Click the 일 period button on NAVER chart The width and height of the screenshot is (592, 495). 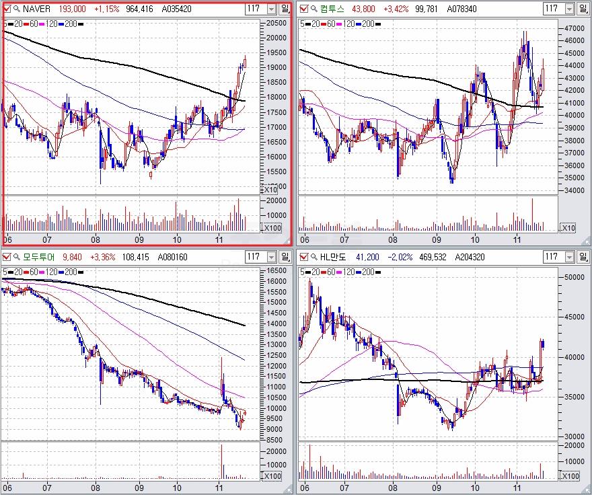tap(285, 9)
